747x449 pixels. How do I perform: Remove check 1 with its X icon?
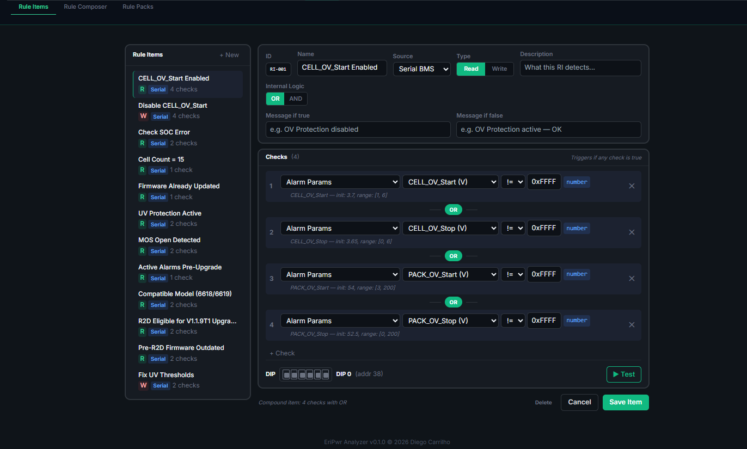point(632,186)
